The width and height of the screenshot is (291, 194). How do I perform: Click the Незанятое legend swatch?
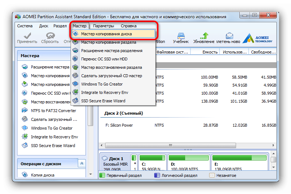tap(212, 175)
